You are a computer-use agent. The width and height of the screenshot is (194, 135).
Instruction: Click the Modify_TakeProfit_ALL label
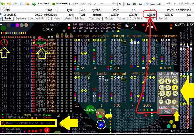click(127, 115)
